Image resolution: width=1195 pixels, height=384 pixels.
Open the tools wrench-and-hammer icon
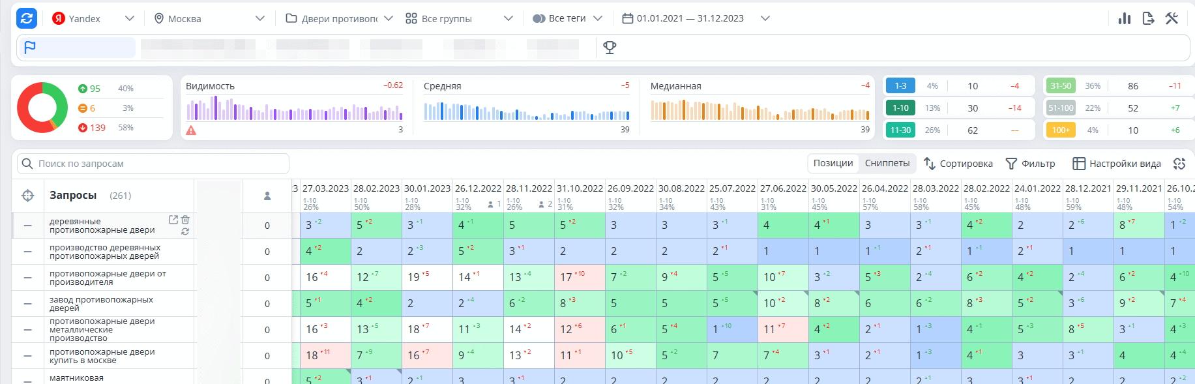(x=1172, y=18)
